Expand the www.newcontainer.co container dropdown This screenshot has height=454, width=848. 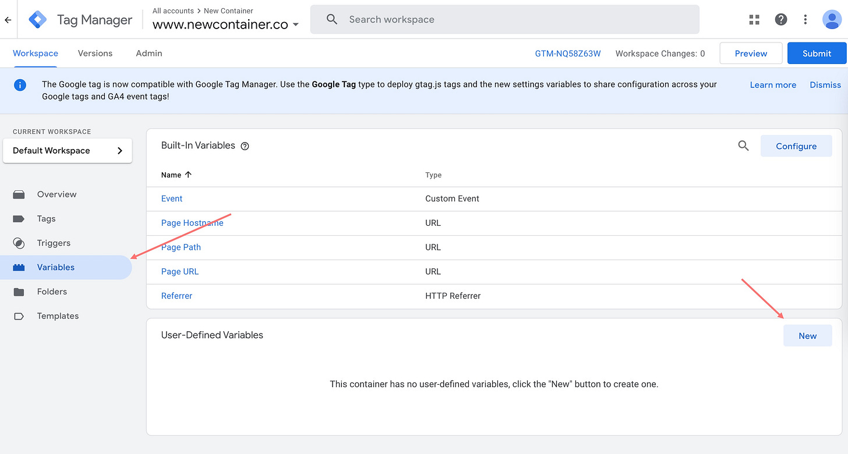[225, 25]
